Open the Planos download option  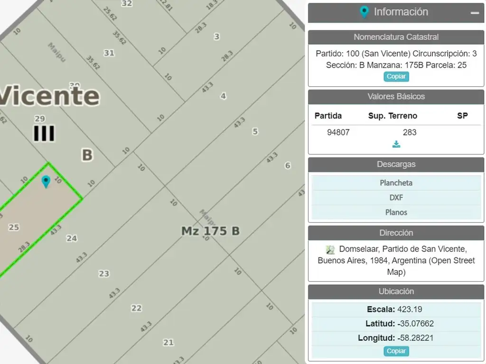pos(396,212)
